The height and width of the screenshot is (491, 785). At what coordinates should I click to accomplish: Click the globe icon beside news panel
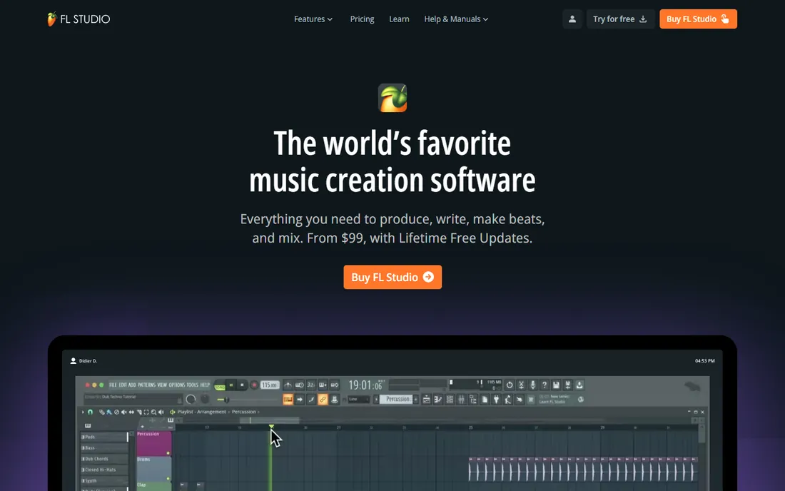coord(581,400)
